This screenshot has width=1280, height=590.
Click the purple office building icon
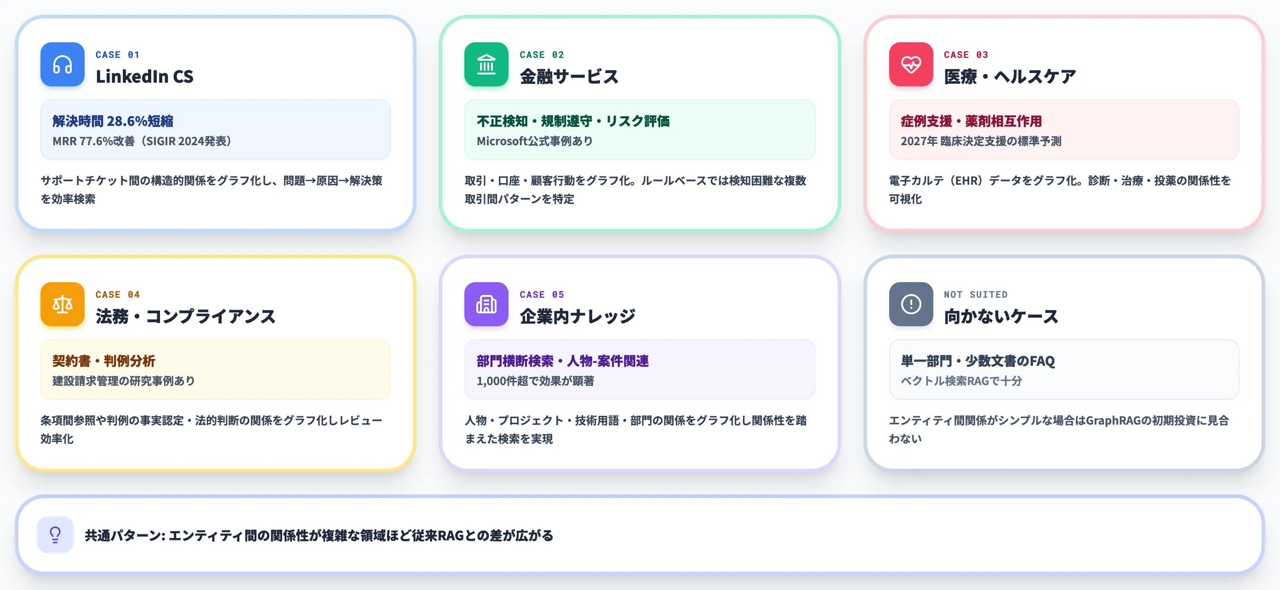[x=486, y=304]
